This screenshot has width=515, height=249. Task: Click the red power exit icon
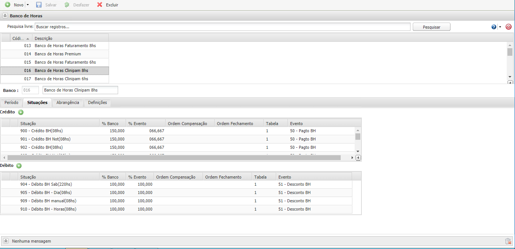tap(508, 27)
